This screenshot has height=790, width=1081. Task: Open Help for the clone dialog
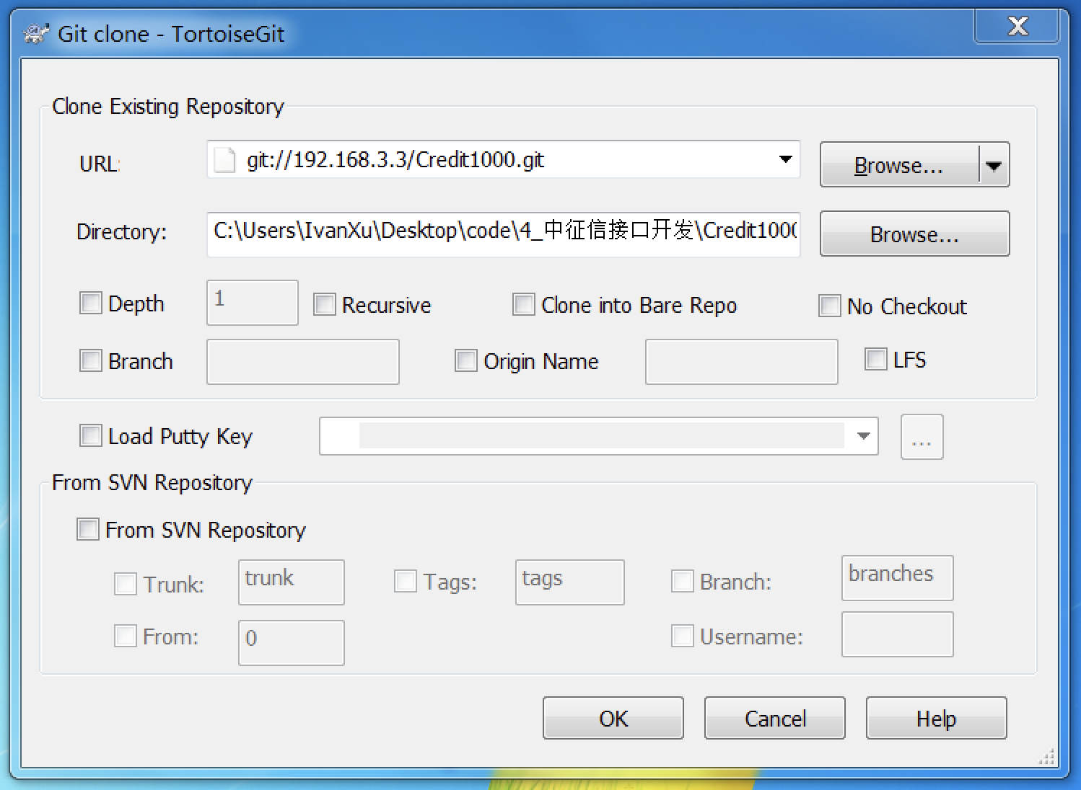coord(937,718)
